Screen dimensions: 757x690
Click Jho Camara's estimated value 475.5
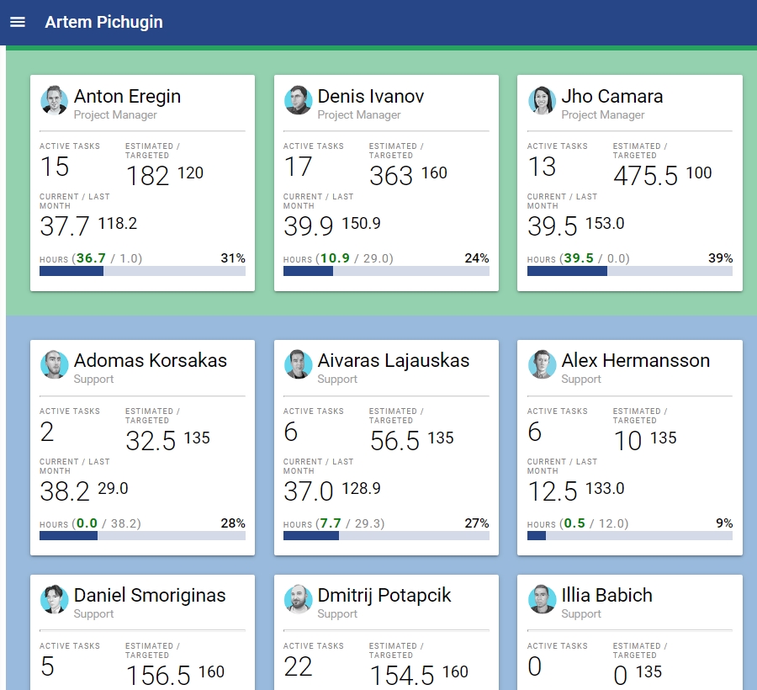point(645,176)
